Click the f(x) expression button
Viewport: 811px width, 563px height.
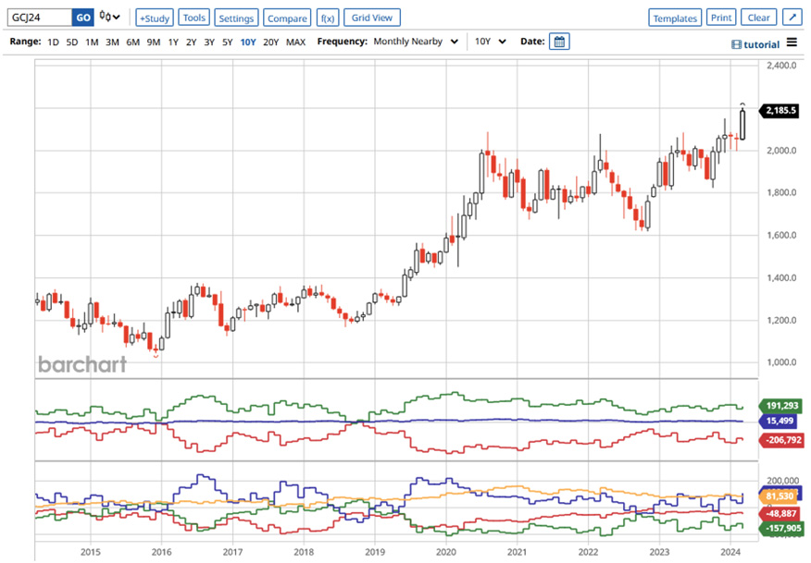coord(327,18)
